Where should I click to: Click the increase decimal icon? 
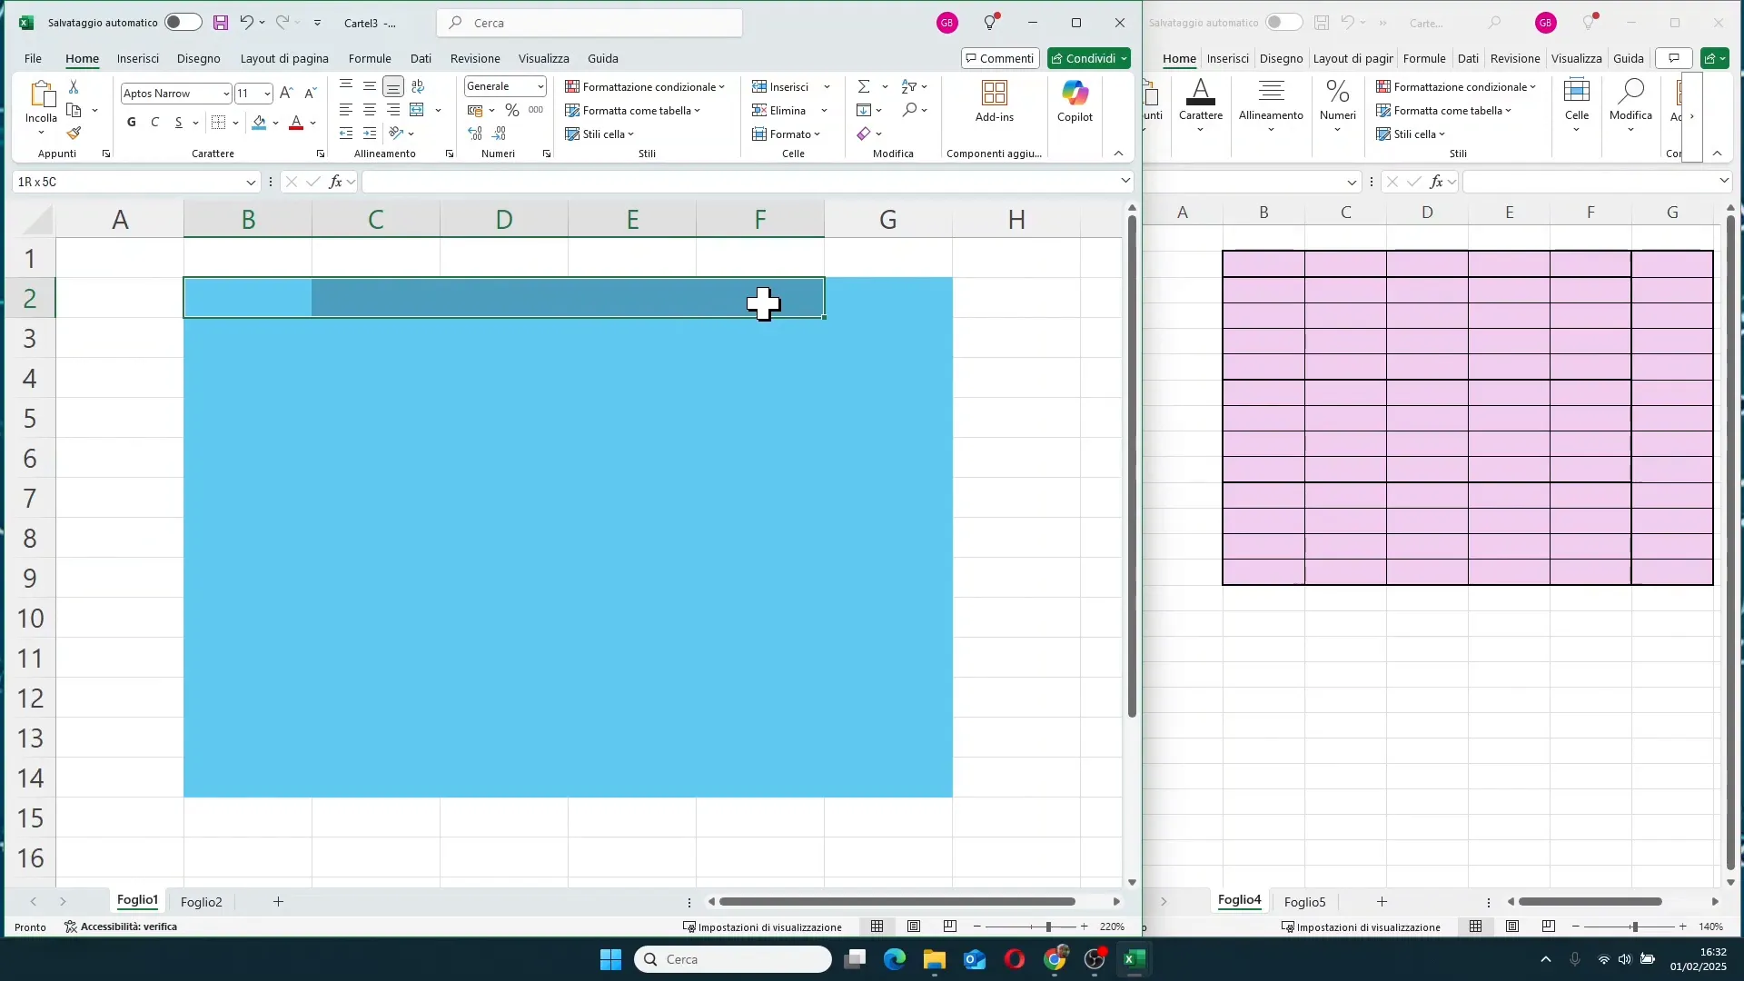tap(475, 134)
